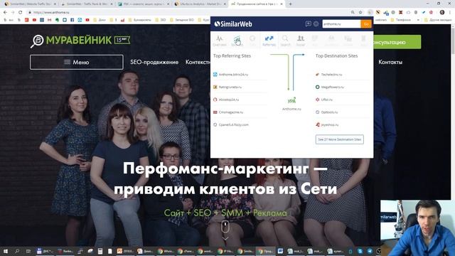Open the Телефония bookmark folder
The width and height of the screenshot is (455, 256).
click(x=401, y=20)
